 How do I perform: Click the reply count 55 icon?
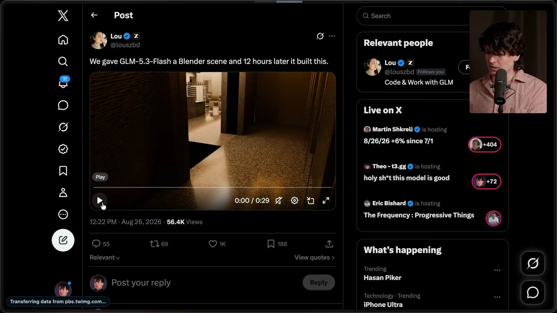click(x=101, y=244)
